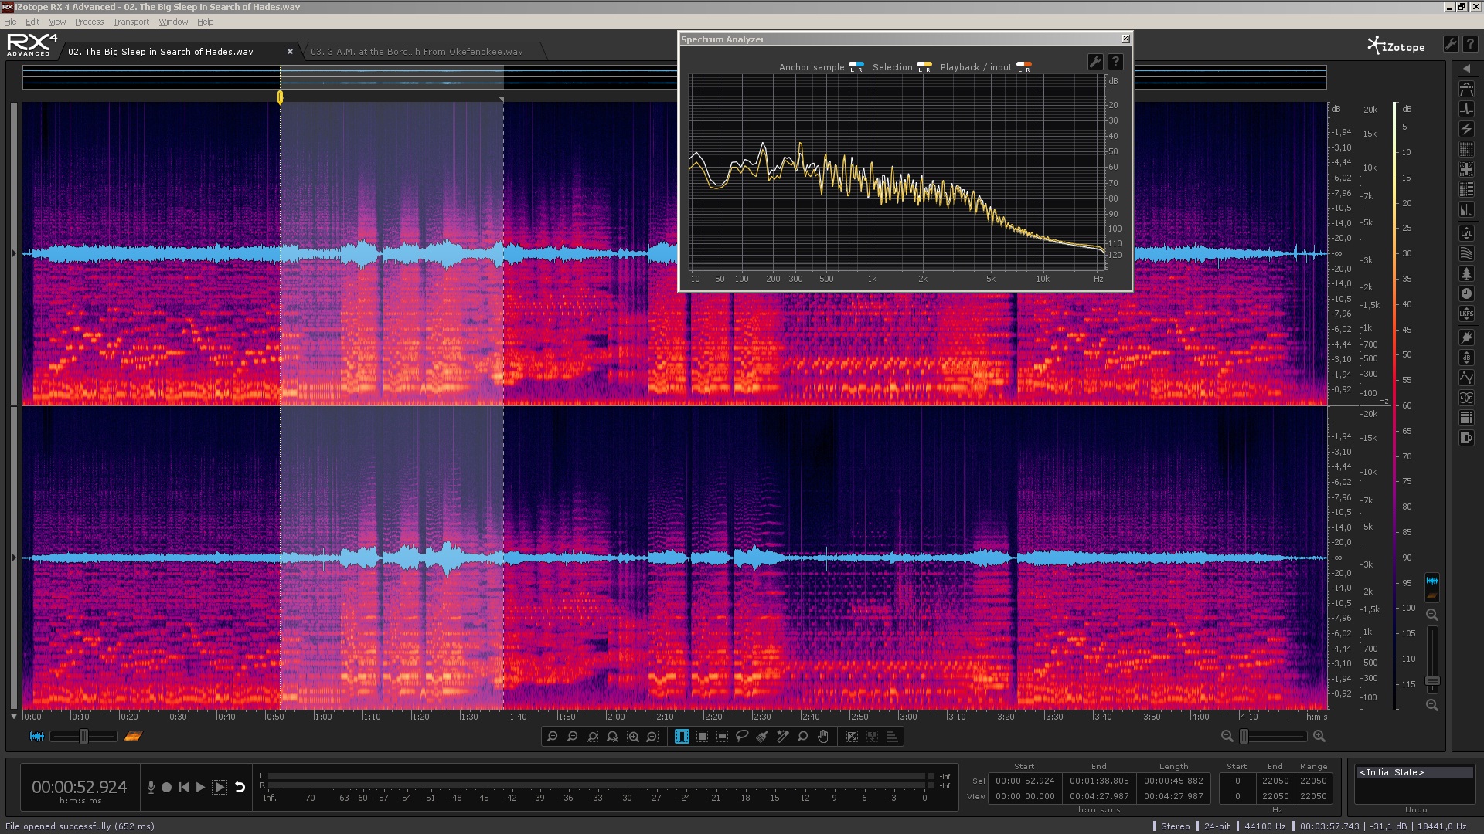This screenshot has height=834, width=1484.
Task: Click the Spectrum Analyzer wrench settings
Action: pos(1095,62)
